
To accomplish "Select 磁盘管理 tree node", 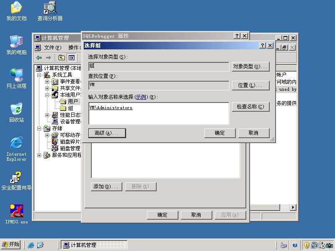I will point(70,149).
